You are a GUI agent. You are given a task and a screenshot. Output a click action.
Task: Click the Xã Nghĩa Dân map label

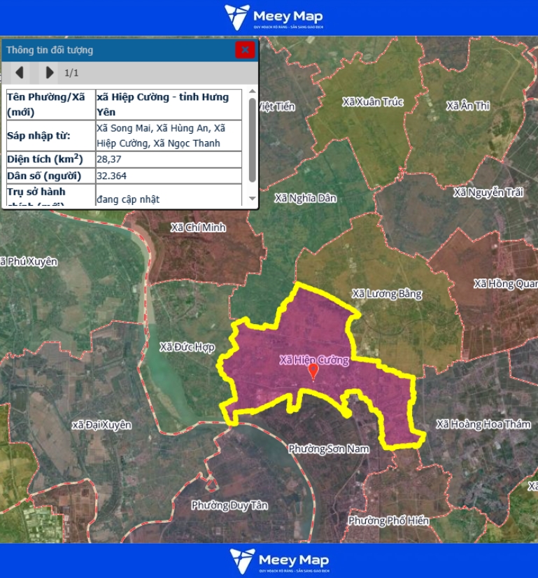(306, 198)
